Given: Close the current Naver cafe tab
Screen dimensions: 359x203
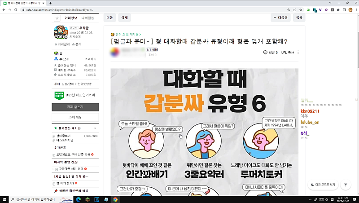Looking at the screenshot, I should 43,3.
